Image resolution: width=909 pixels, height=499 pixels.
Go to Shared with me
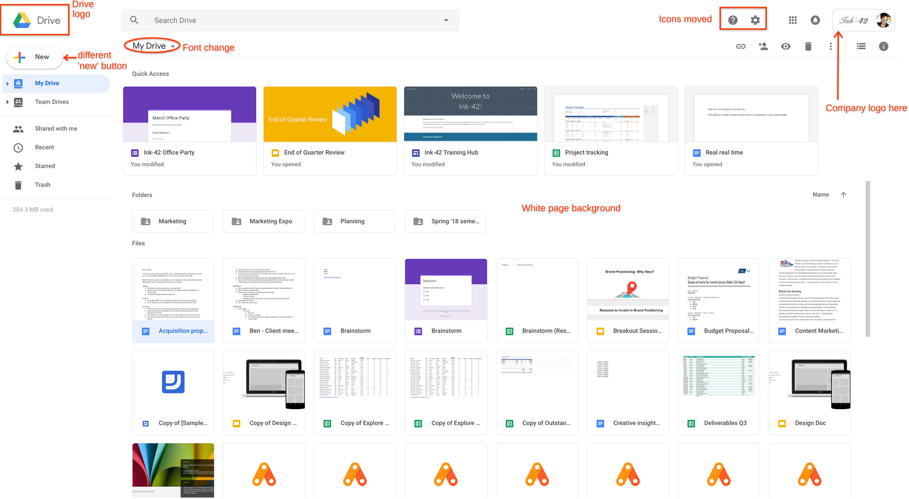[x=56, y=129]
